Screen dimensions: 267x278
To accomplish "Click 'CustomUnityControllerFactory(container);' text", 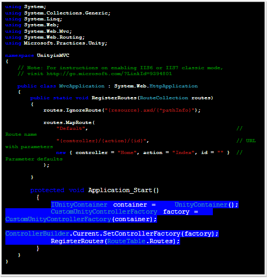I will coord(81,220).
